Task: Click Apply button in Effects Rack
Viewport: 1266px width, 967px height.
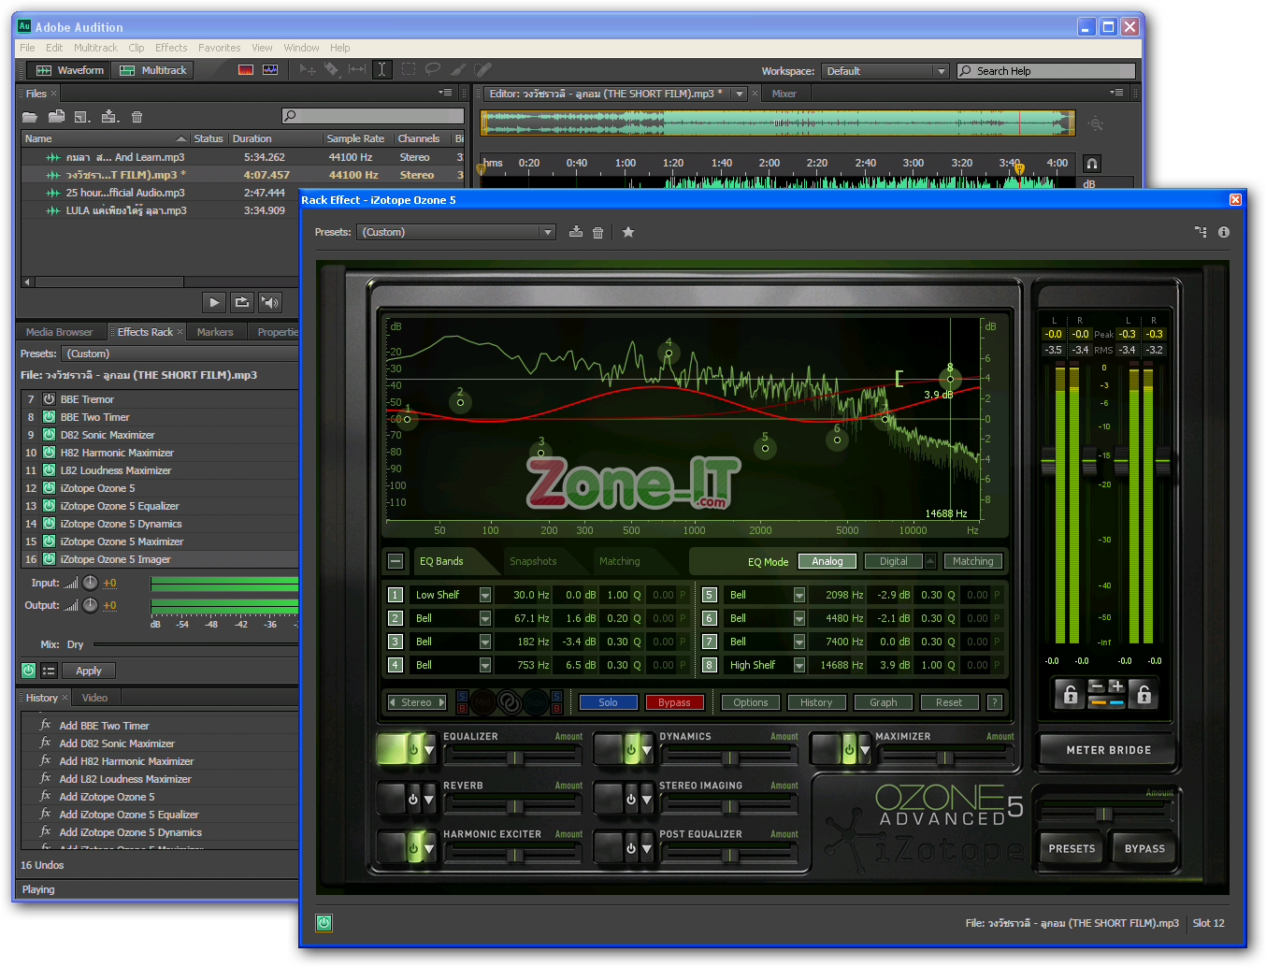Action: click(89, 671)
